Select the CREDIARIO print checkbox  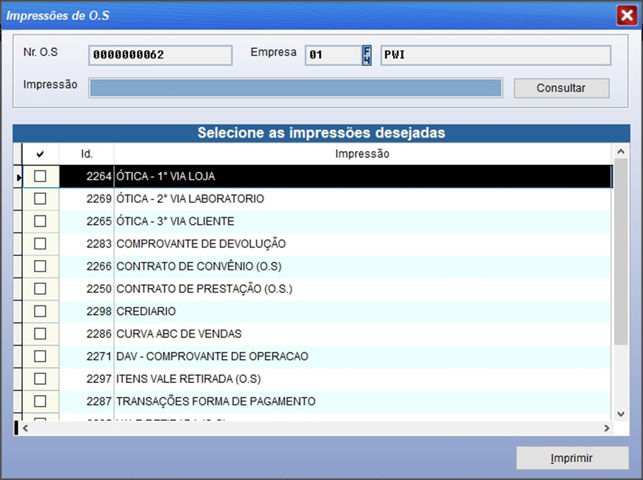point(40,312)
